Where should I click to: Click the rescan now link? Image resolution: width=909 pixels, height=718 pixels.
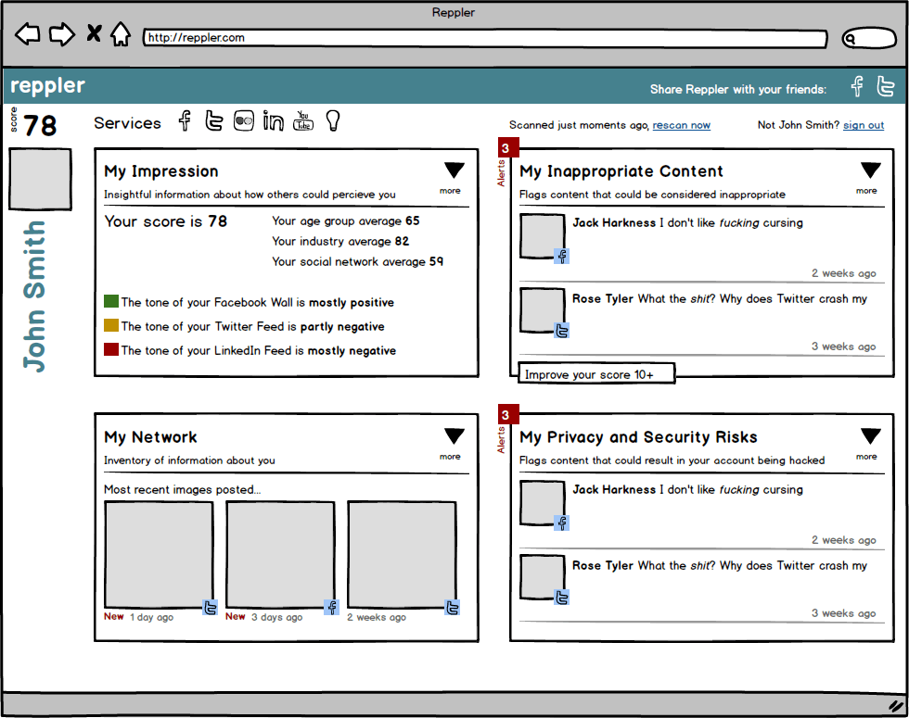(681, 125)
